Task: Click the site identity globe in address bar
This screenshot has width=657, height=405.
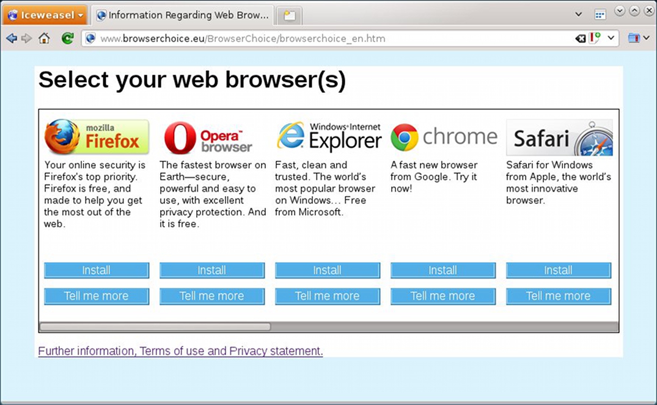Action: pyautogui.click(x=90, y=38)
